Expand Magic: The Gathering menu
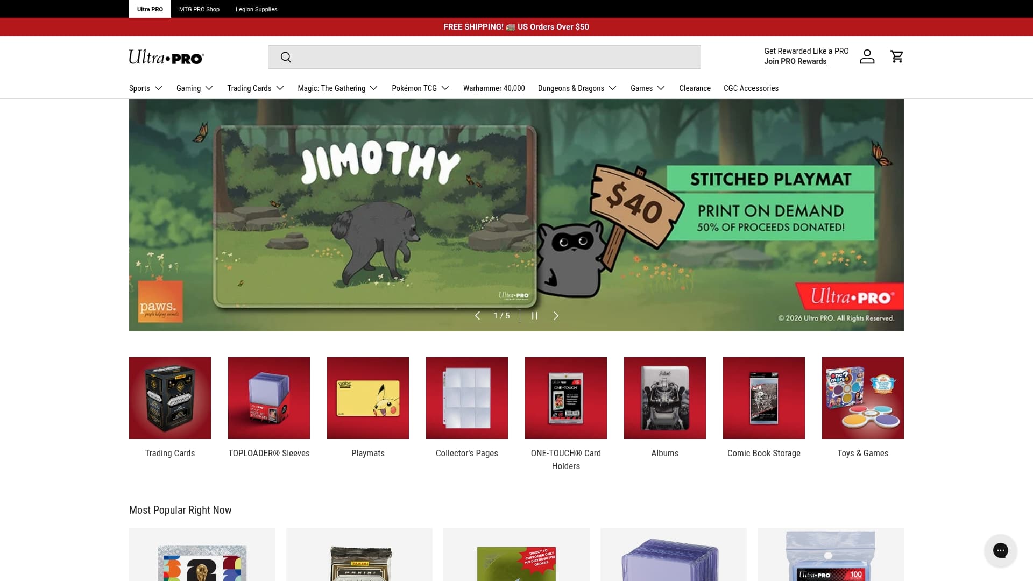The height and width of the screenshot is (581, 1033). tap(338, 88)
